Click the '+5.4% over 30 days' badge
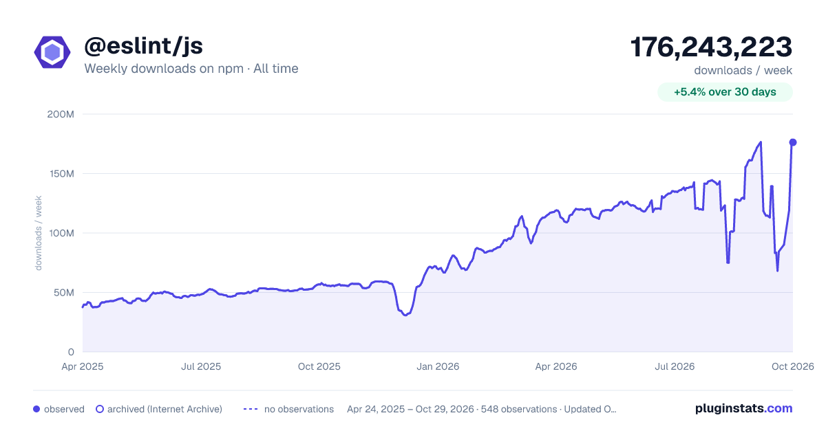826x433 pixels. tap(725, 92)
